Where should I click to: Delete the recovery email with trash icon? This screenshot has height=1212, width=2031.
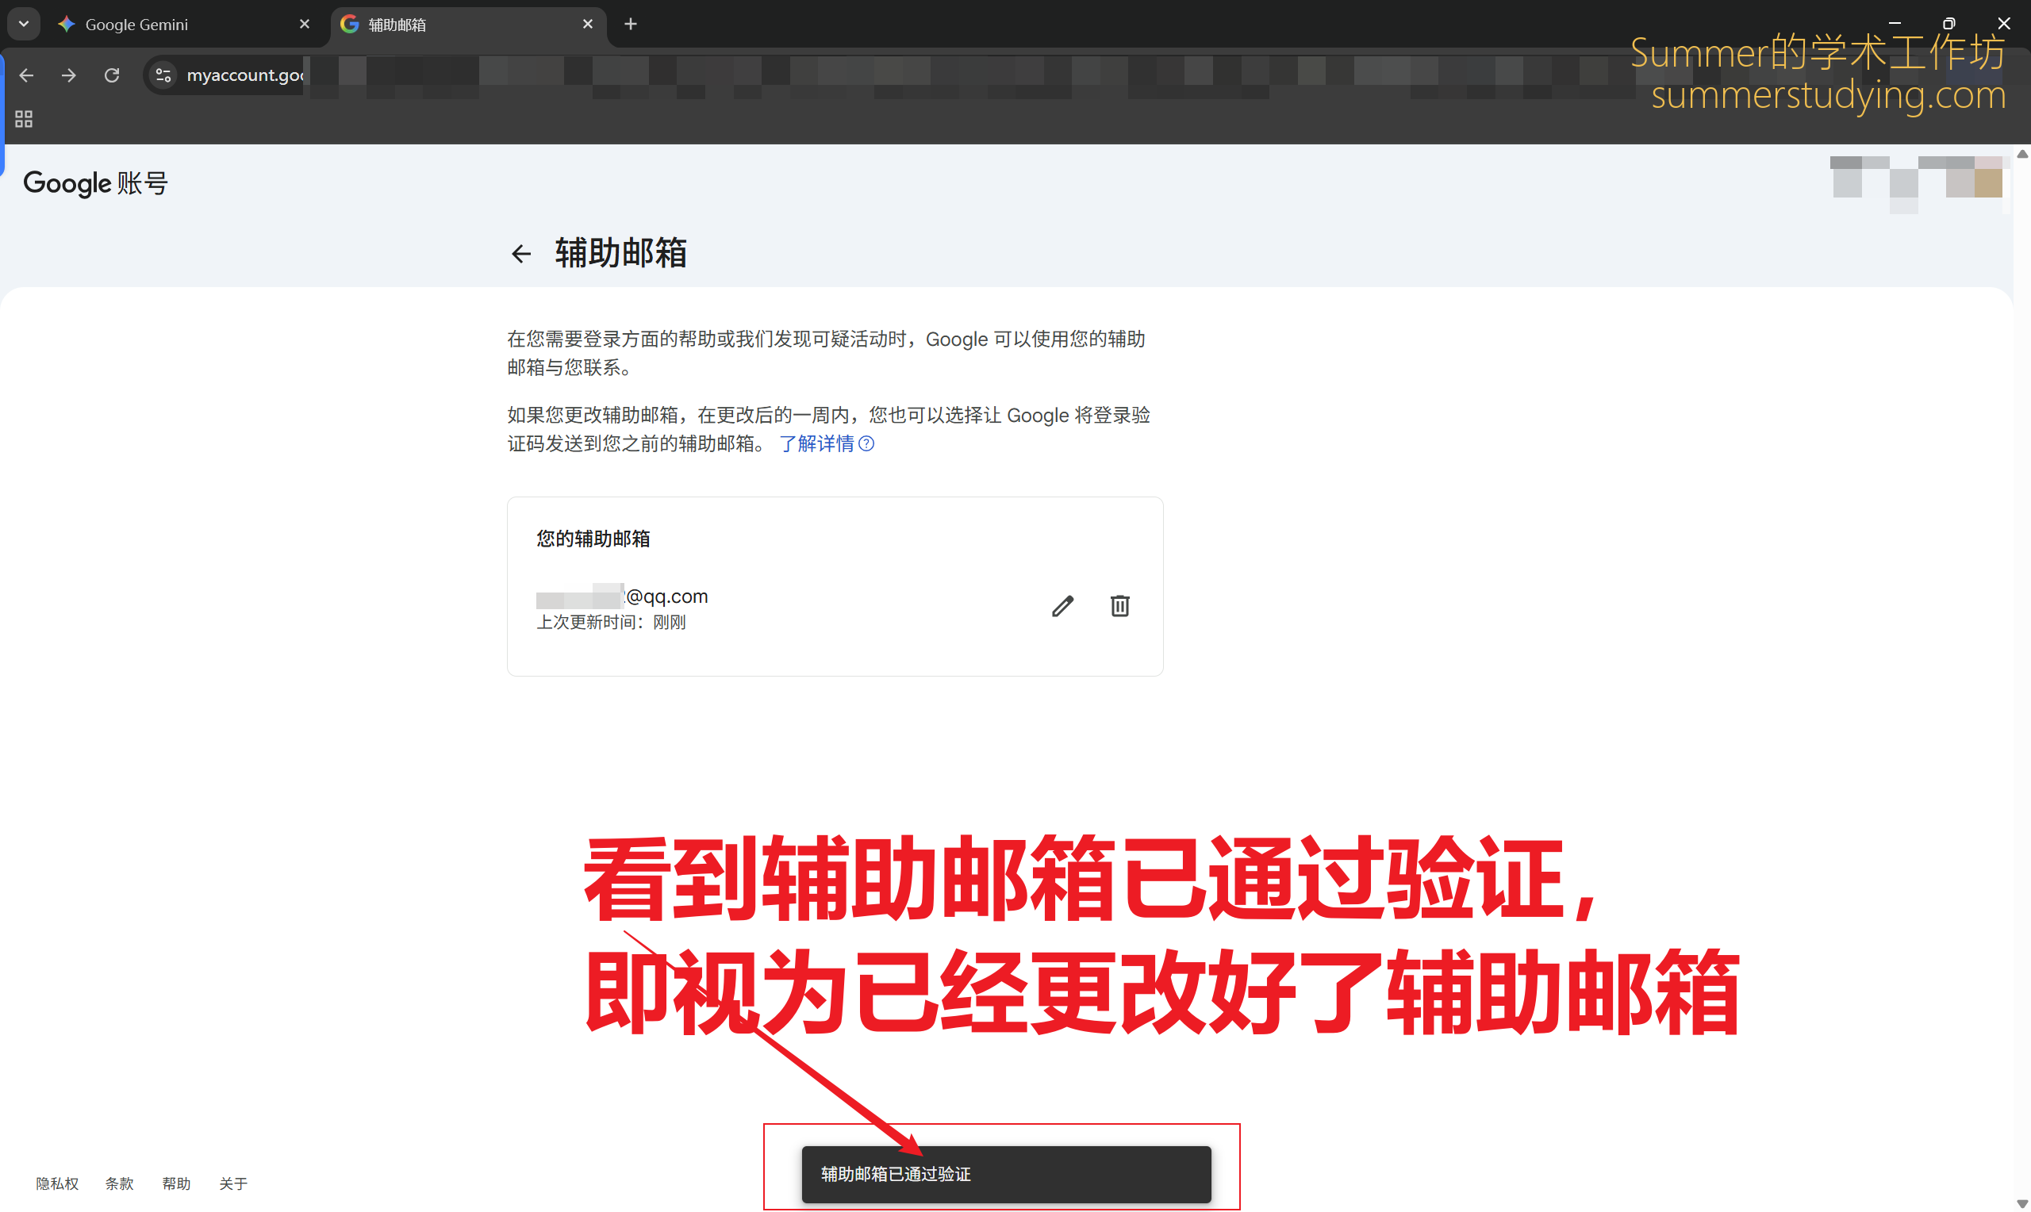pos(1119,606)
